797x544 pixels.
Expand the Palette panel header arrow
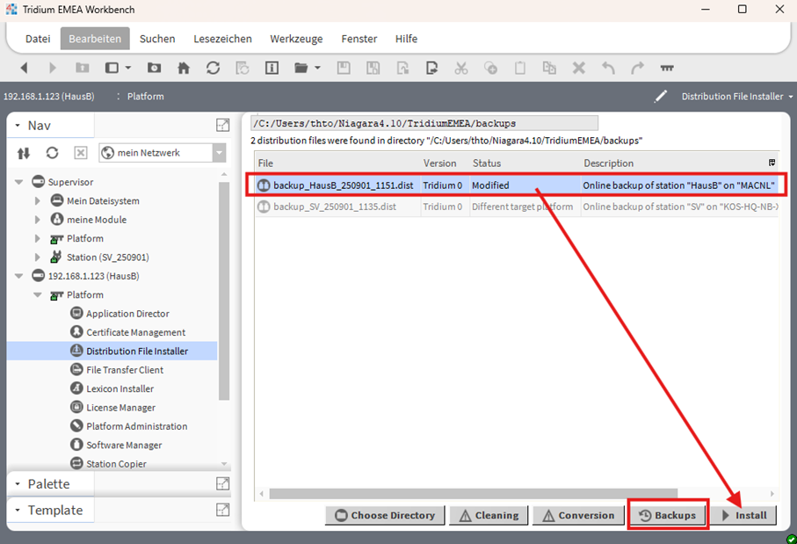point(18,484)
